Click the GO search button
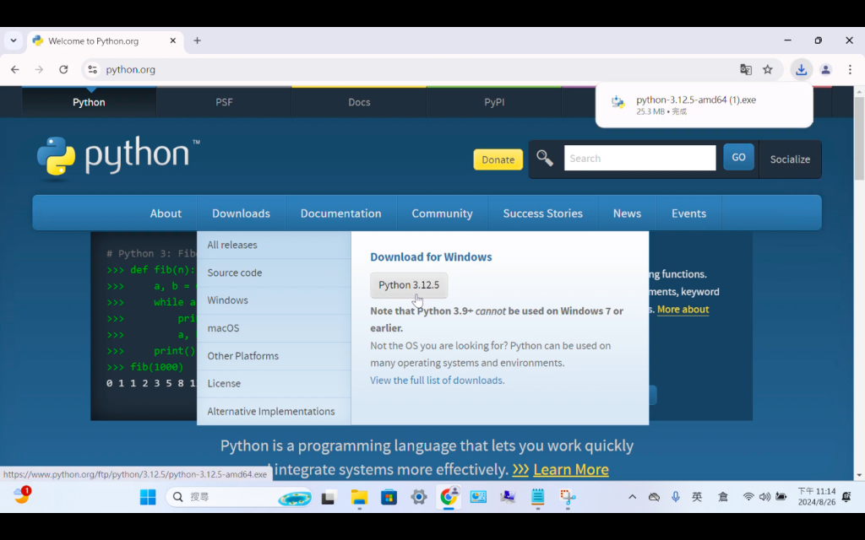865x540 pixels. point(738,157)
